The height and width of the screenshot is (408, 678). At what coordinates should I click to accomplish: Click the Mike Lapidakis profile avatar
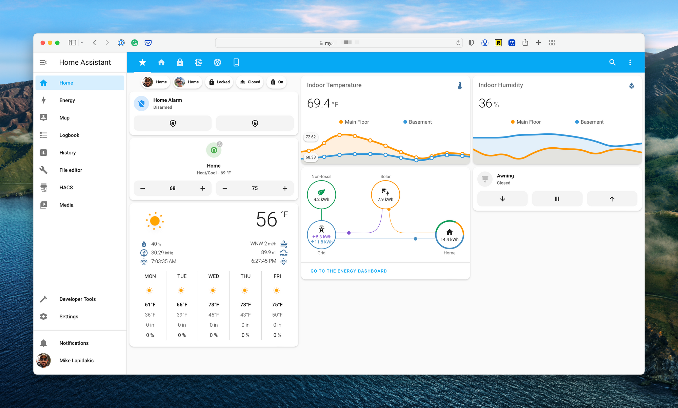click(x=44, y=361)
